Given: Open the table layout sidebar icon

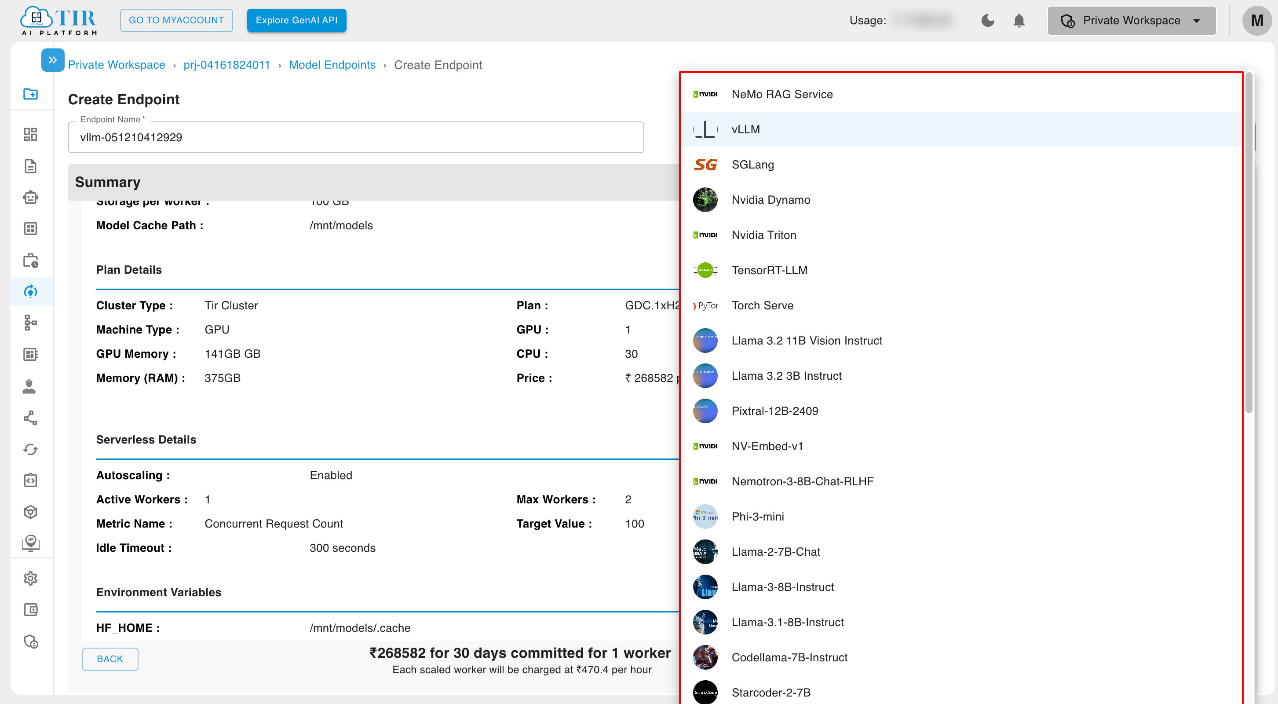Looking at the screenshot, I should 31,229.
